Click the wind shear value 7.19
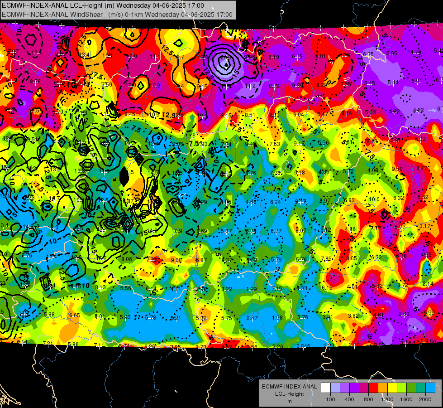The width and height of the screenshot is (443, 408). pyautogui.click(x=276, y=289)
